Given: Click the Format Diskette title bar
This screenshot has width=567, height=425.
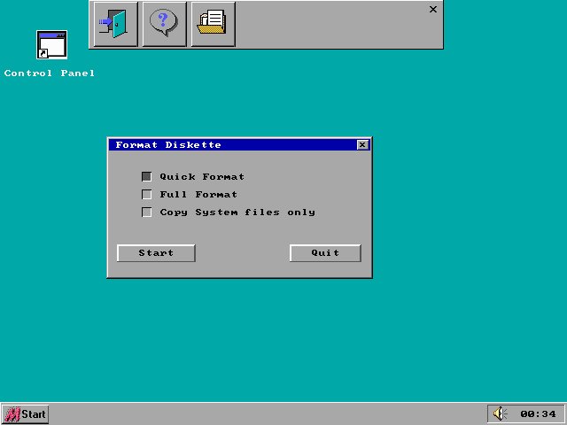Looking at the screenshot, I should pos(239,145).
